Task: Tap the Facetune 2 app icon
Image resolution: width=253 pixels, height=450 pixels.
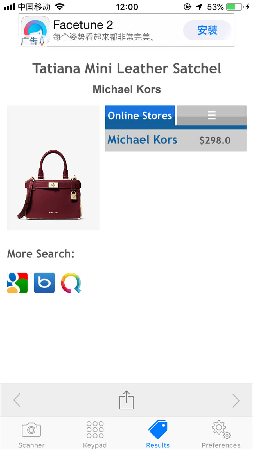Action: (34, 31)
